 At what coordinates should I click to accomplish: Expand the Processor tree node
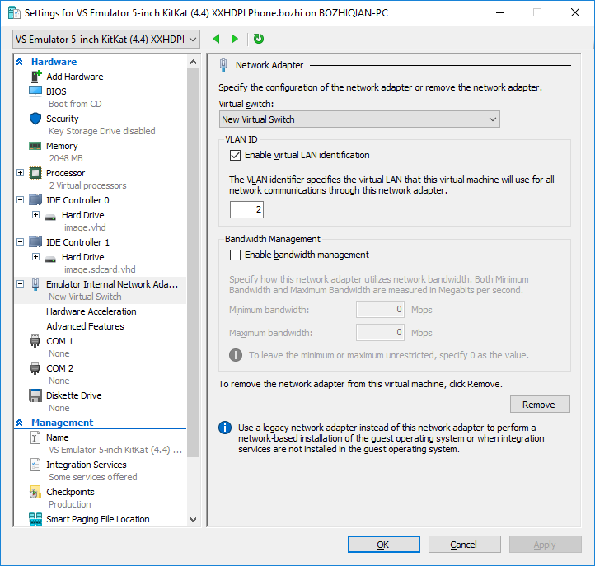coord(21,173)
